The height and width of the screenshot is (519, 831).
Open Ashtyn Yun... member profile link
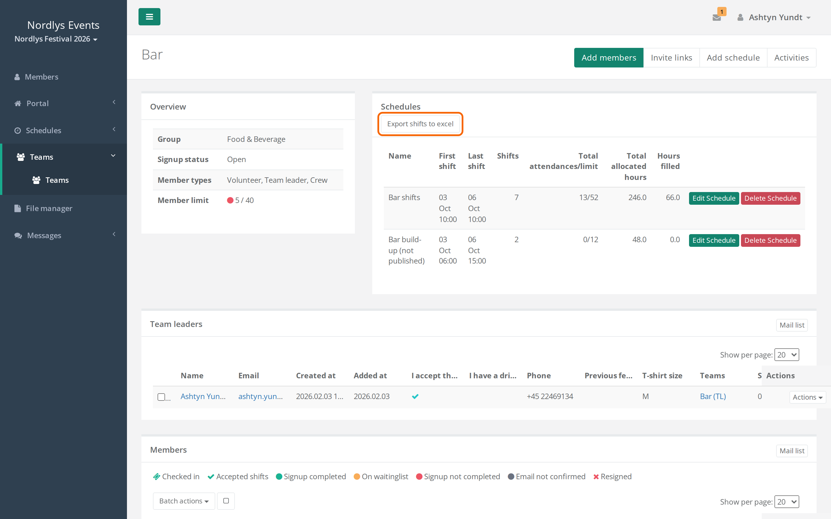pos(203,396)
